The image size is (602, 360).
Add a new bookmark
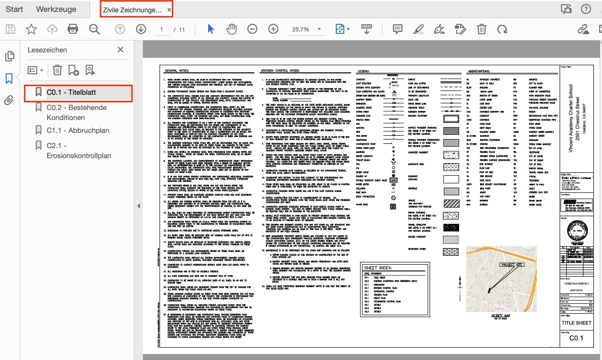(x=73, y=70)
